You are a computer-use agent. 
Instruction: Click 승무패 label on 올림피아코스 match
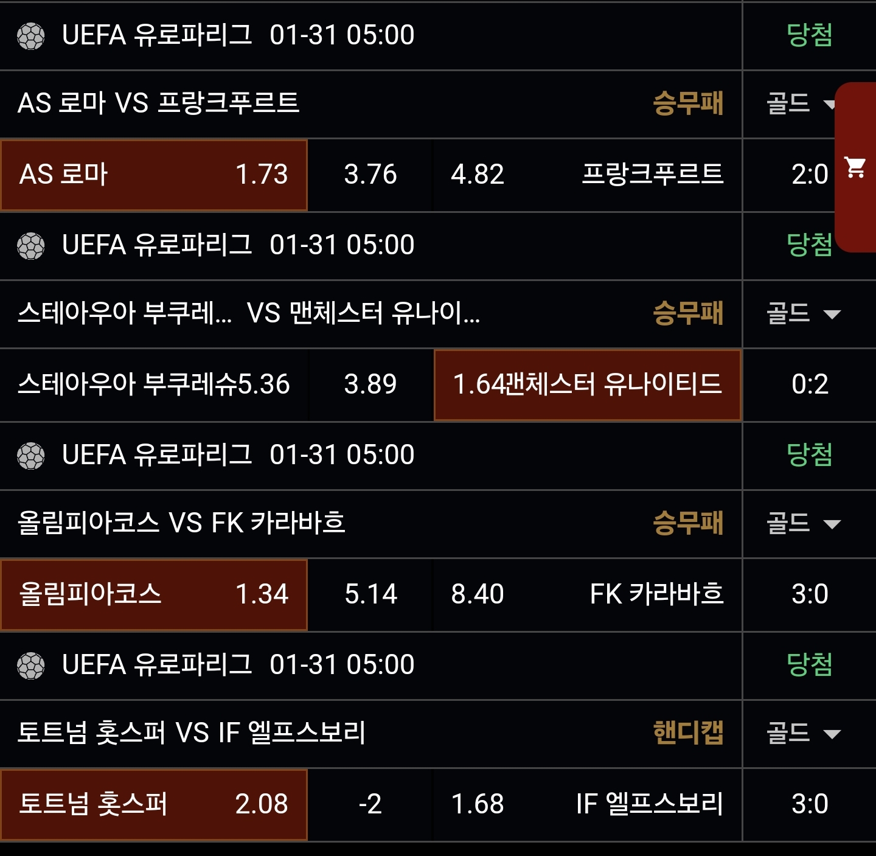687,524
